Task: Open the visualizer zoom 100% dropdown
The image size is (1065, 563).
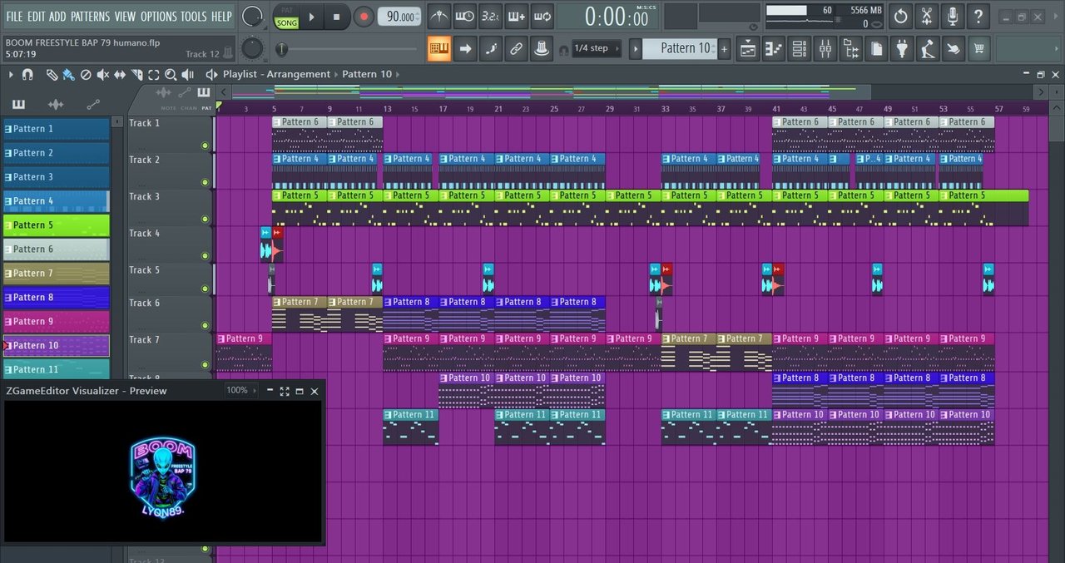Action: click(x=242, y=390)
